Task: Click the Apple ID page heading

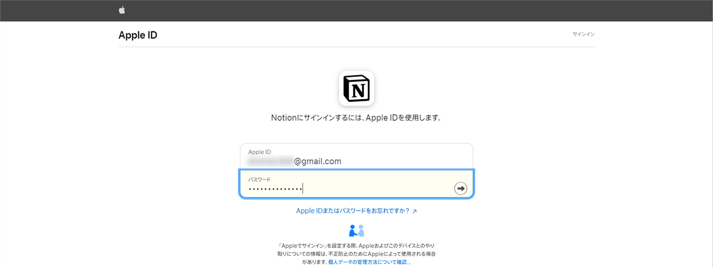Action: click(138, 35)
